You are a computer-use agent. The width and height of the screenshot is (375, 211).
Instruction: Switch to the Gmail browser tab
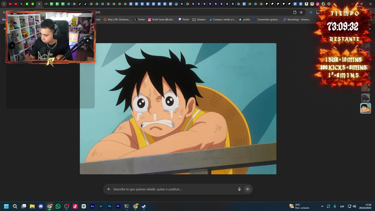[x=46, y=4]
